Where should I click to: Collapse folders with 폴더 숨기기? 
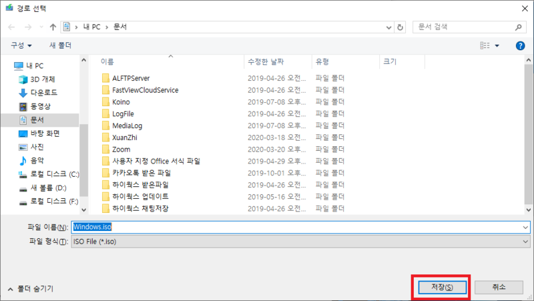(x=31, y=288)
